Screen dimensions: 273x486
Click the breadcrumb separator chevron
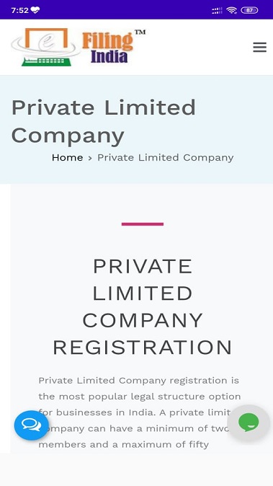pyautogui.click(x=90, y=158)
